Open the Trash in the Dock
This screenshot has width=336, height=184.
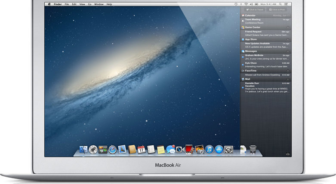(x=253, y=149)
